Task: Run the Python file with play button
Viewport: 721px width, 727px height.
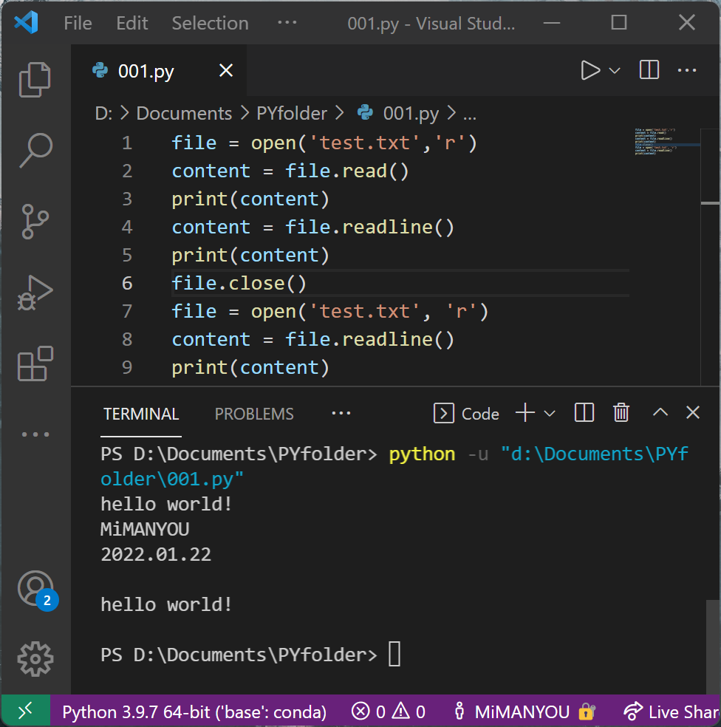Action: point(590,70)
